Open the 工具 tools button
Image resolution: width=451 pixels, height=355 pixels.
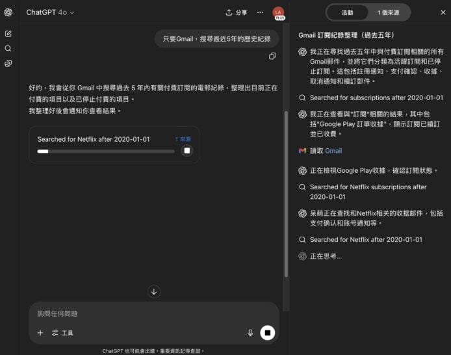tap(62, 333)
